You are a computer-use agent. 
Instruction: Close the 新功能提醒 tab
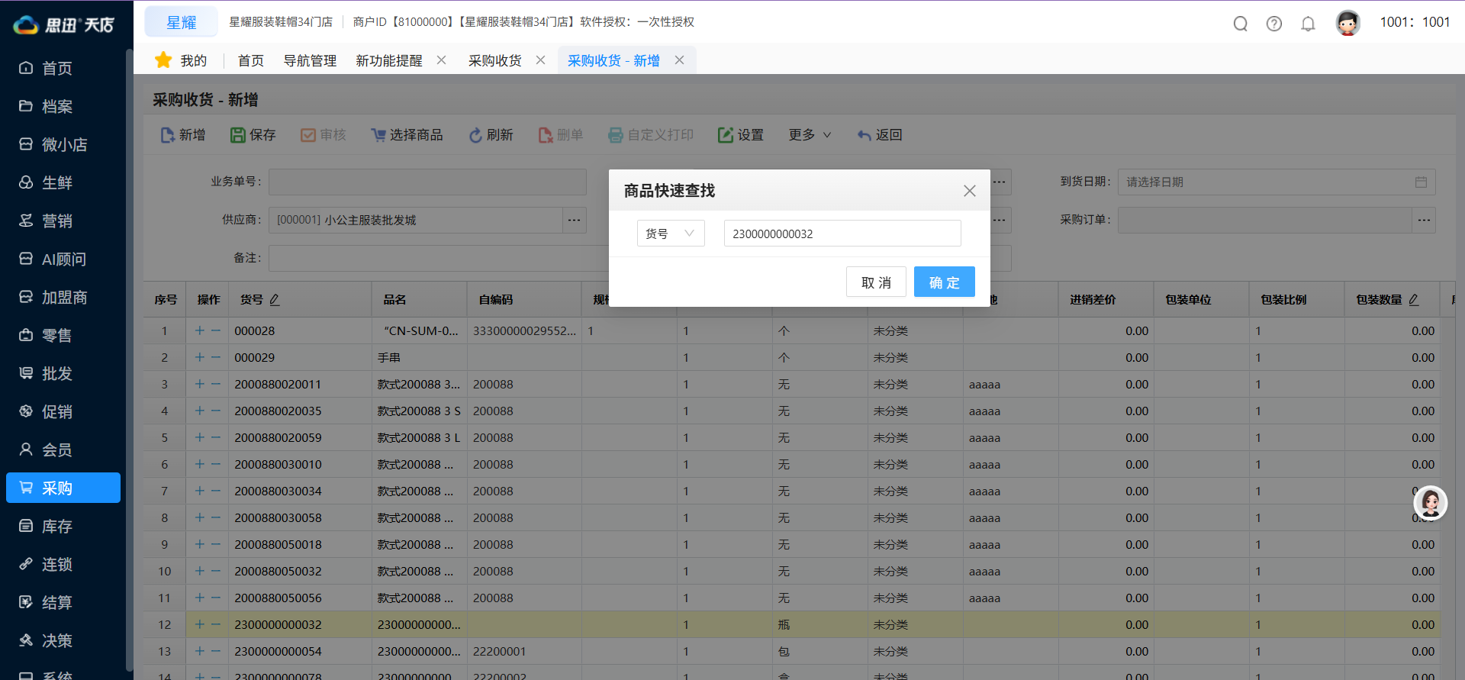point(441,60)
